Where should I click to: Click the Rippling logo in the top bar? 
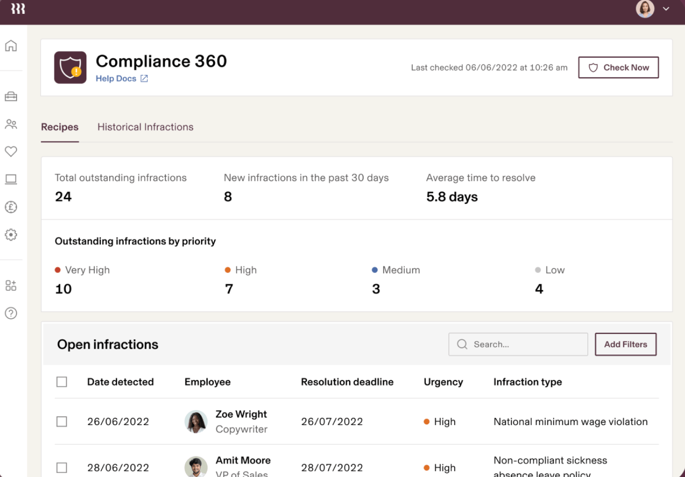coord(18,9)
